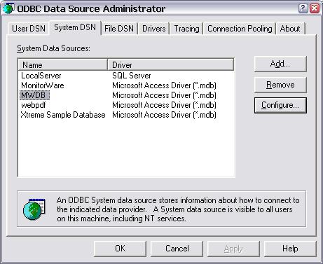Screen dimensions: 323x264
Task: Select Xtreme Sample Database in the list
Action: pyautogui.click(x=63, y=115)
